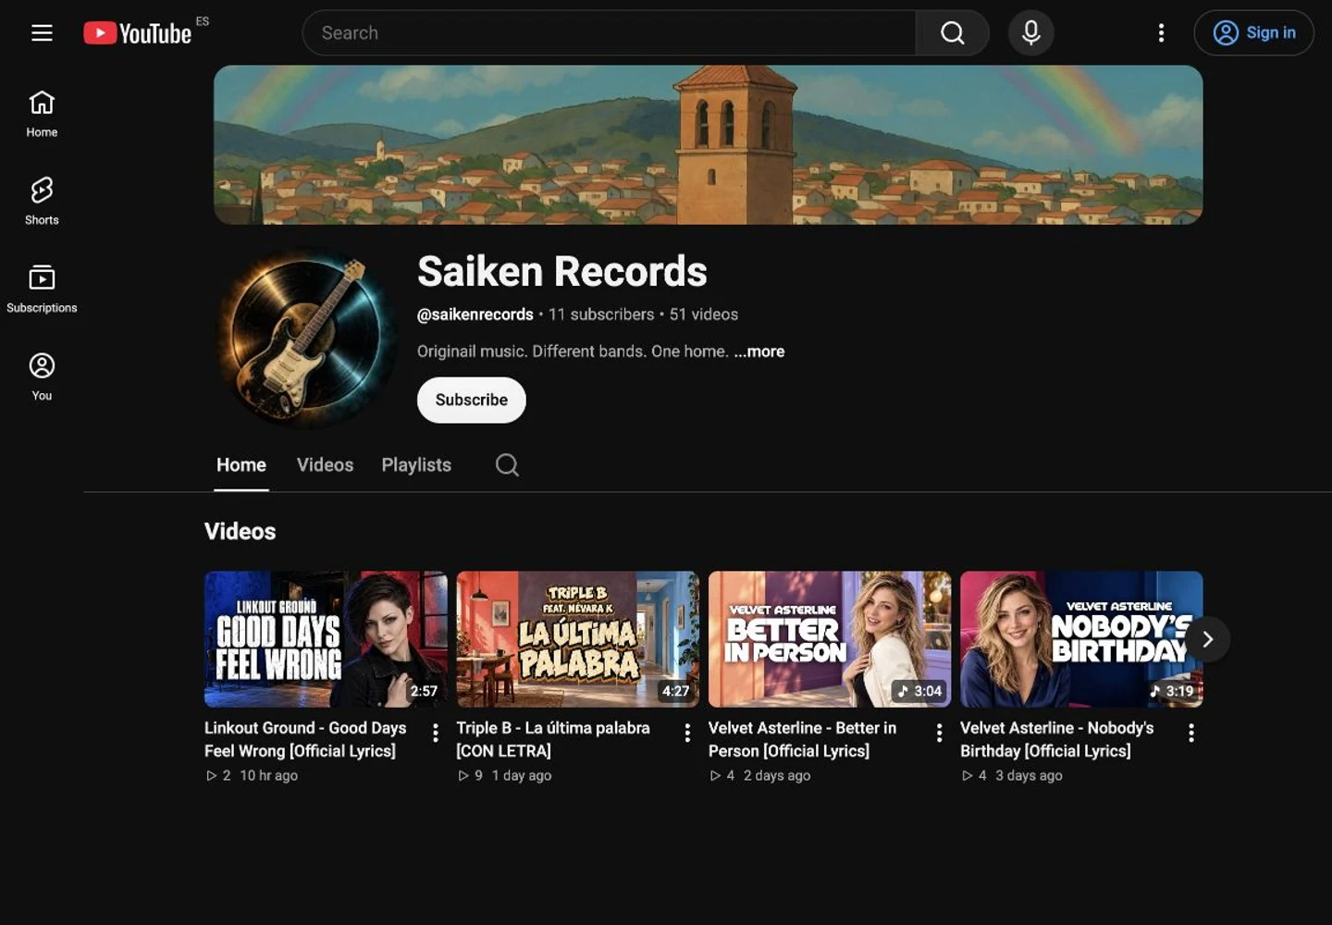Open the hamburger guide menu

42,33
